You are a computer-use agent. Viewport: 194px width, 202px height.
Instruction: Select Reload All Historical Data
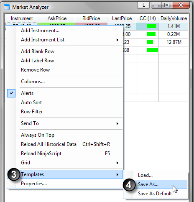pos(64,144)
